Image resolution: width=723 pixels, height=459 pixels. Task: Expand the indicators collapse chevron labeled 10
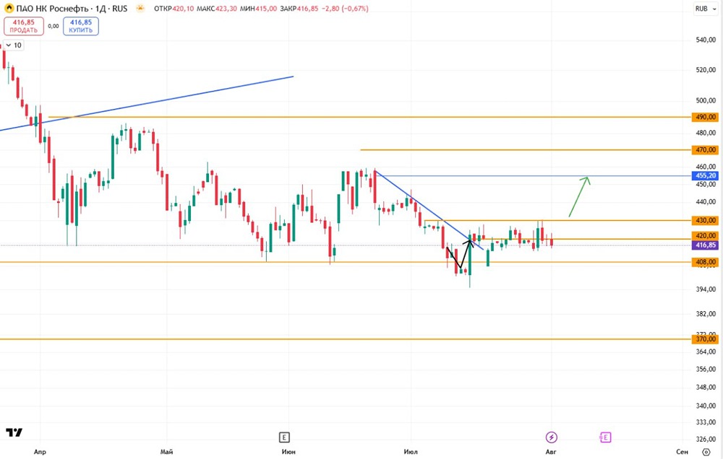click(13, 45)
